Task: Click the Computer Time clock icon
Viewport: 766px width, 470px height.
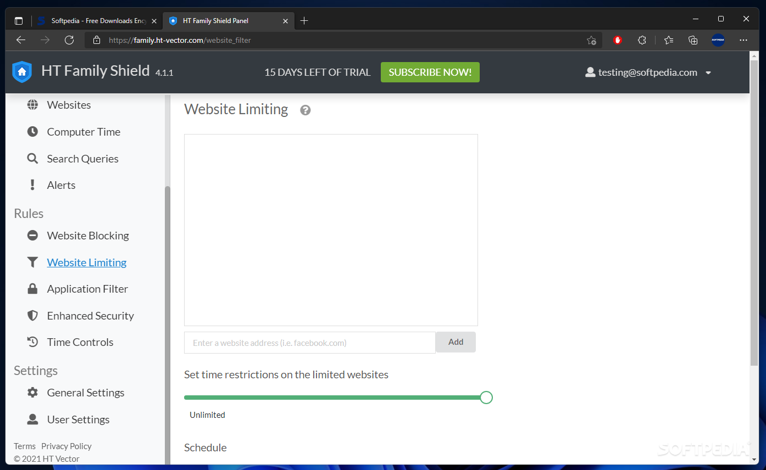Action: tap(33, 132)
